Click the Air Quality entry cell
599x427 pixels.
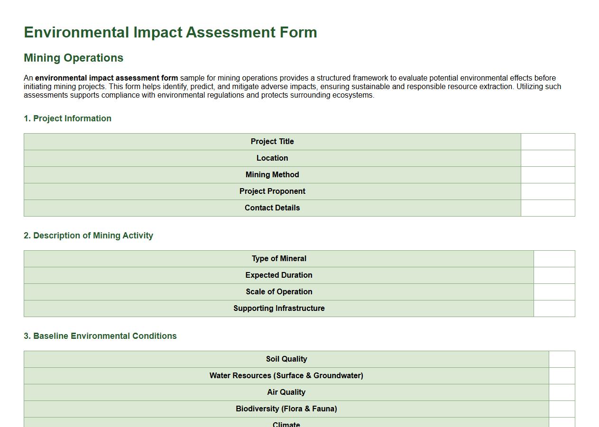(562, 392)
